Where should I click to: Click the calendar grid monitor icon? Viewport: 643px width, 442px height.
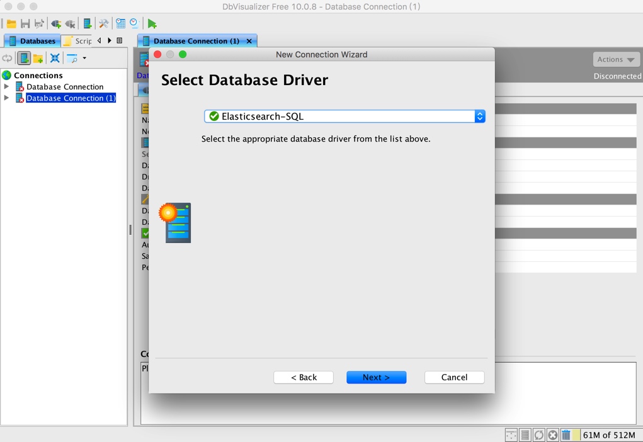pos(120,24)
